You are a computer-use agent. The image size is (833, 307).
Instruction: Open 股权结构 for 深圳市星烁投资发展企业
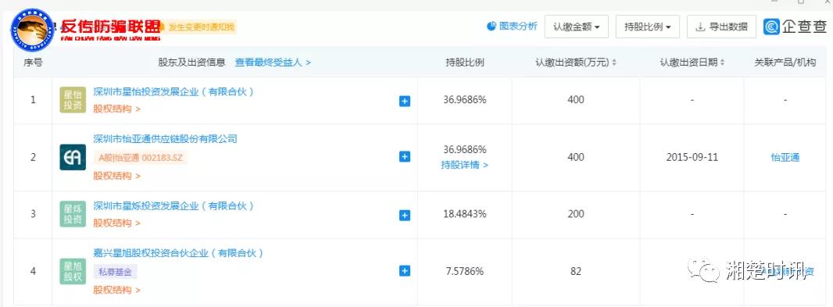pyautogui.click(x=117, y=223)
